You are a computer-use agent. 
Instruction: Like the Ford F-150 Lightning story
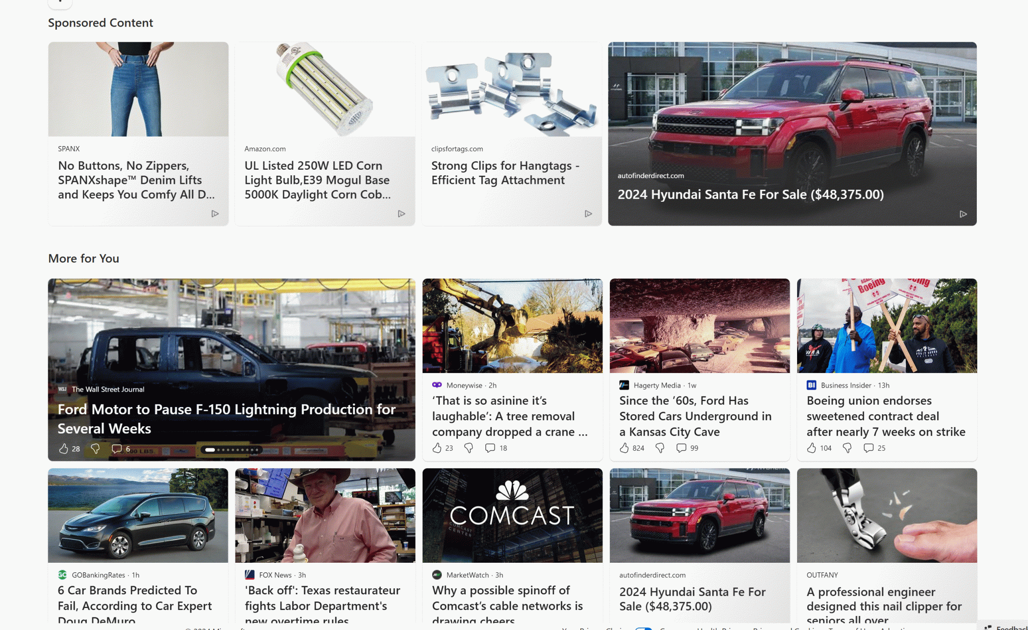pyautogui.click(x=64, y=449)
